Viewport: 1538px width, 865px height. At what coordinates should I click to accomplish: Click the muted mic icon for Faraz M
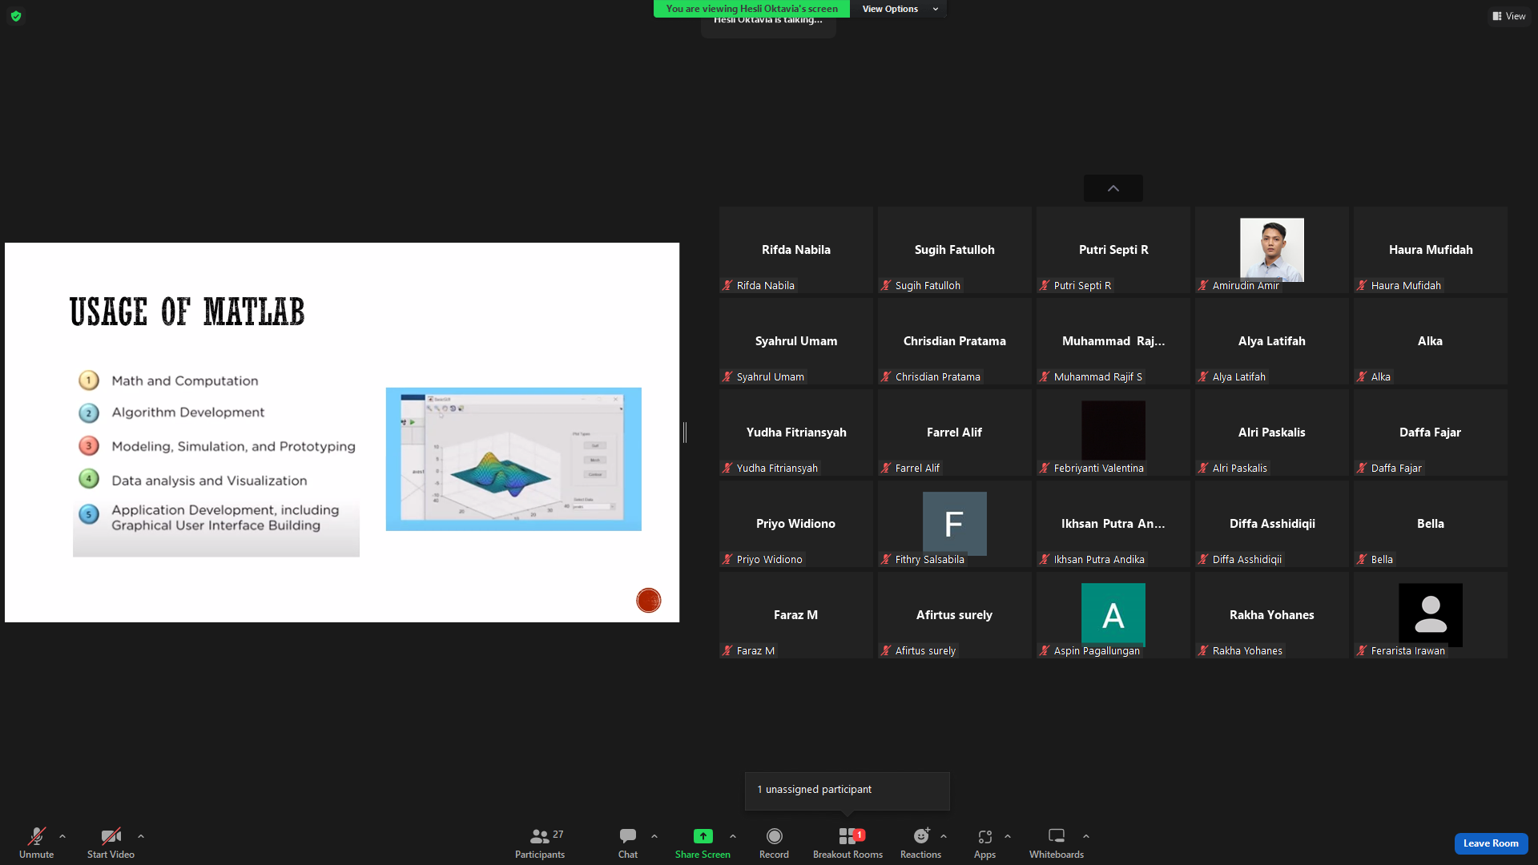727,650
